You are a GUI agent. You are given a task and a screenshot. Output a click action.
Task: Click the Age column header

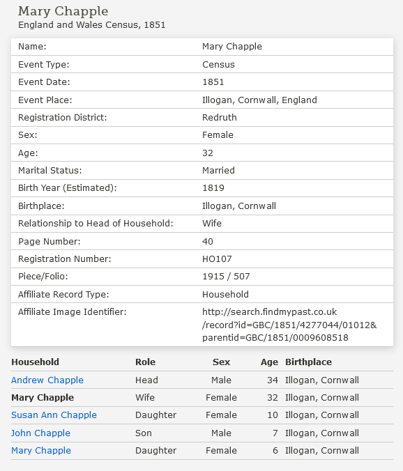click(x=269, y=362)
